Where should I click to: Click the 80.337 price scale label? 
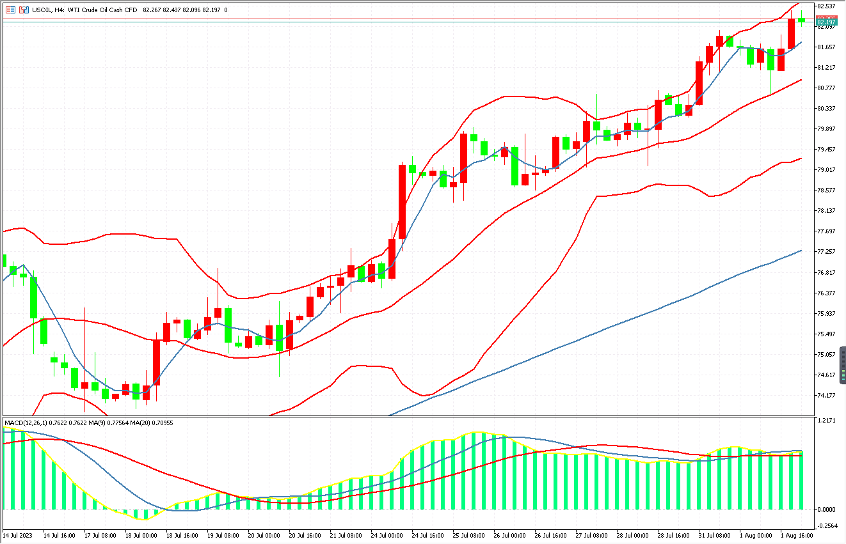[x=825, y=108]
